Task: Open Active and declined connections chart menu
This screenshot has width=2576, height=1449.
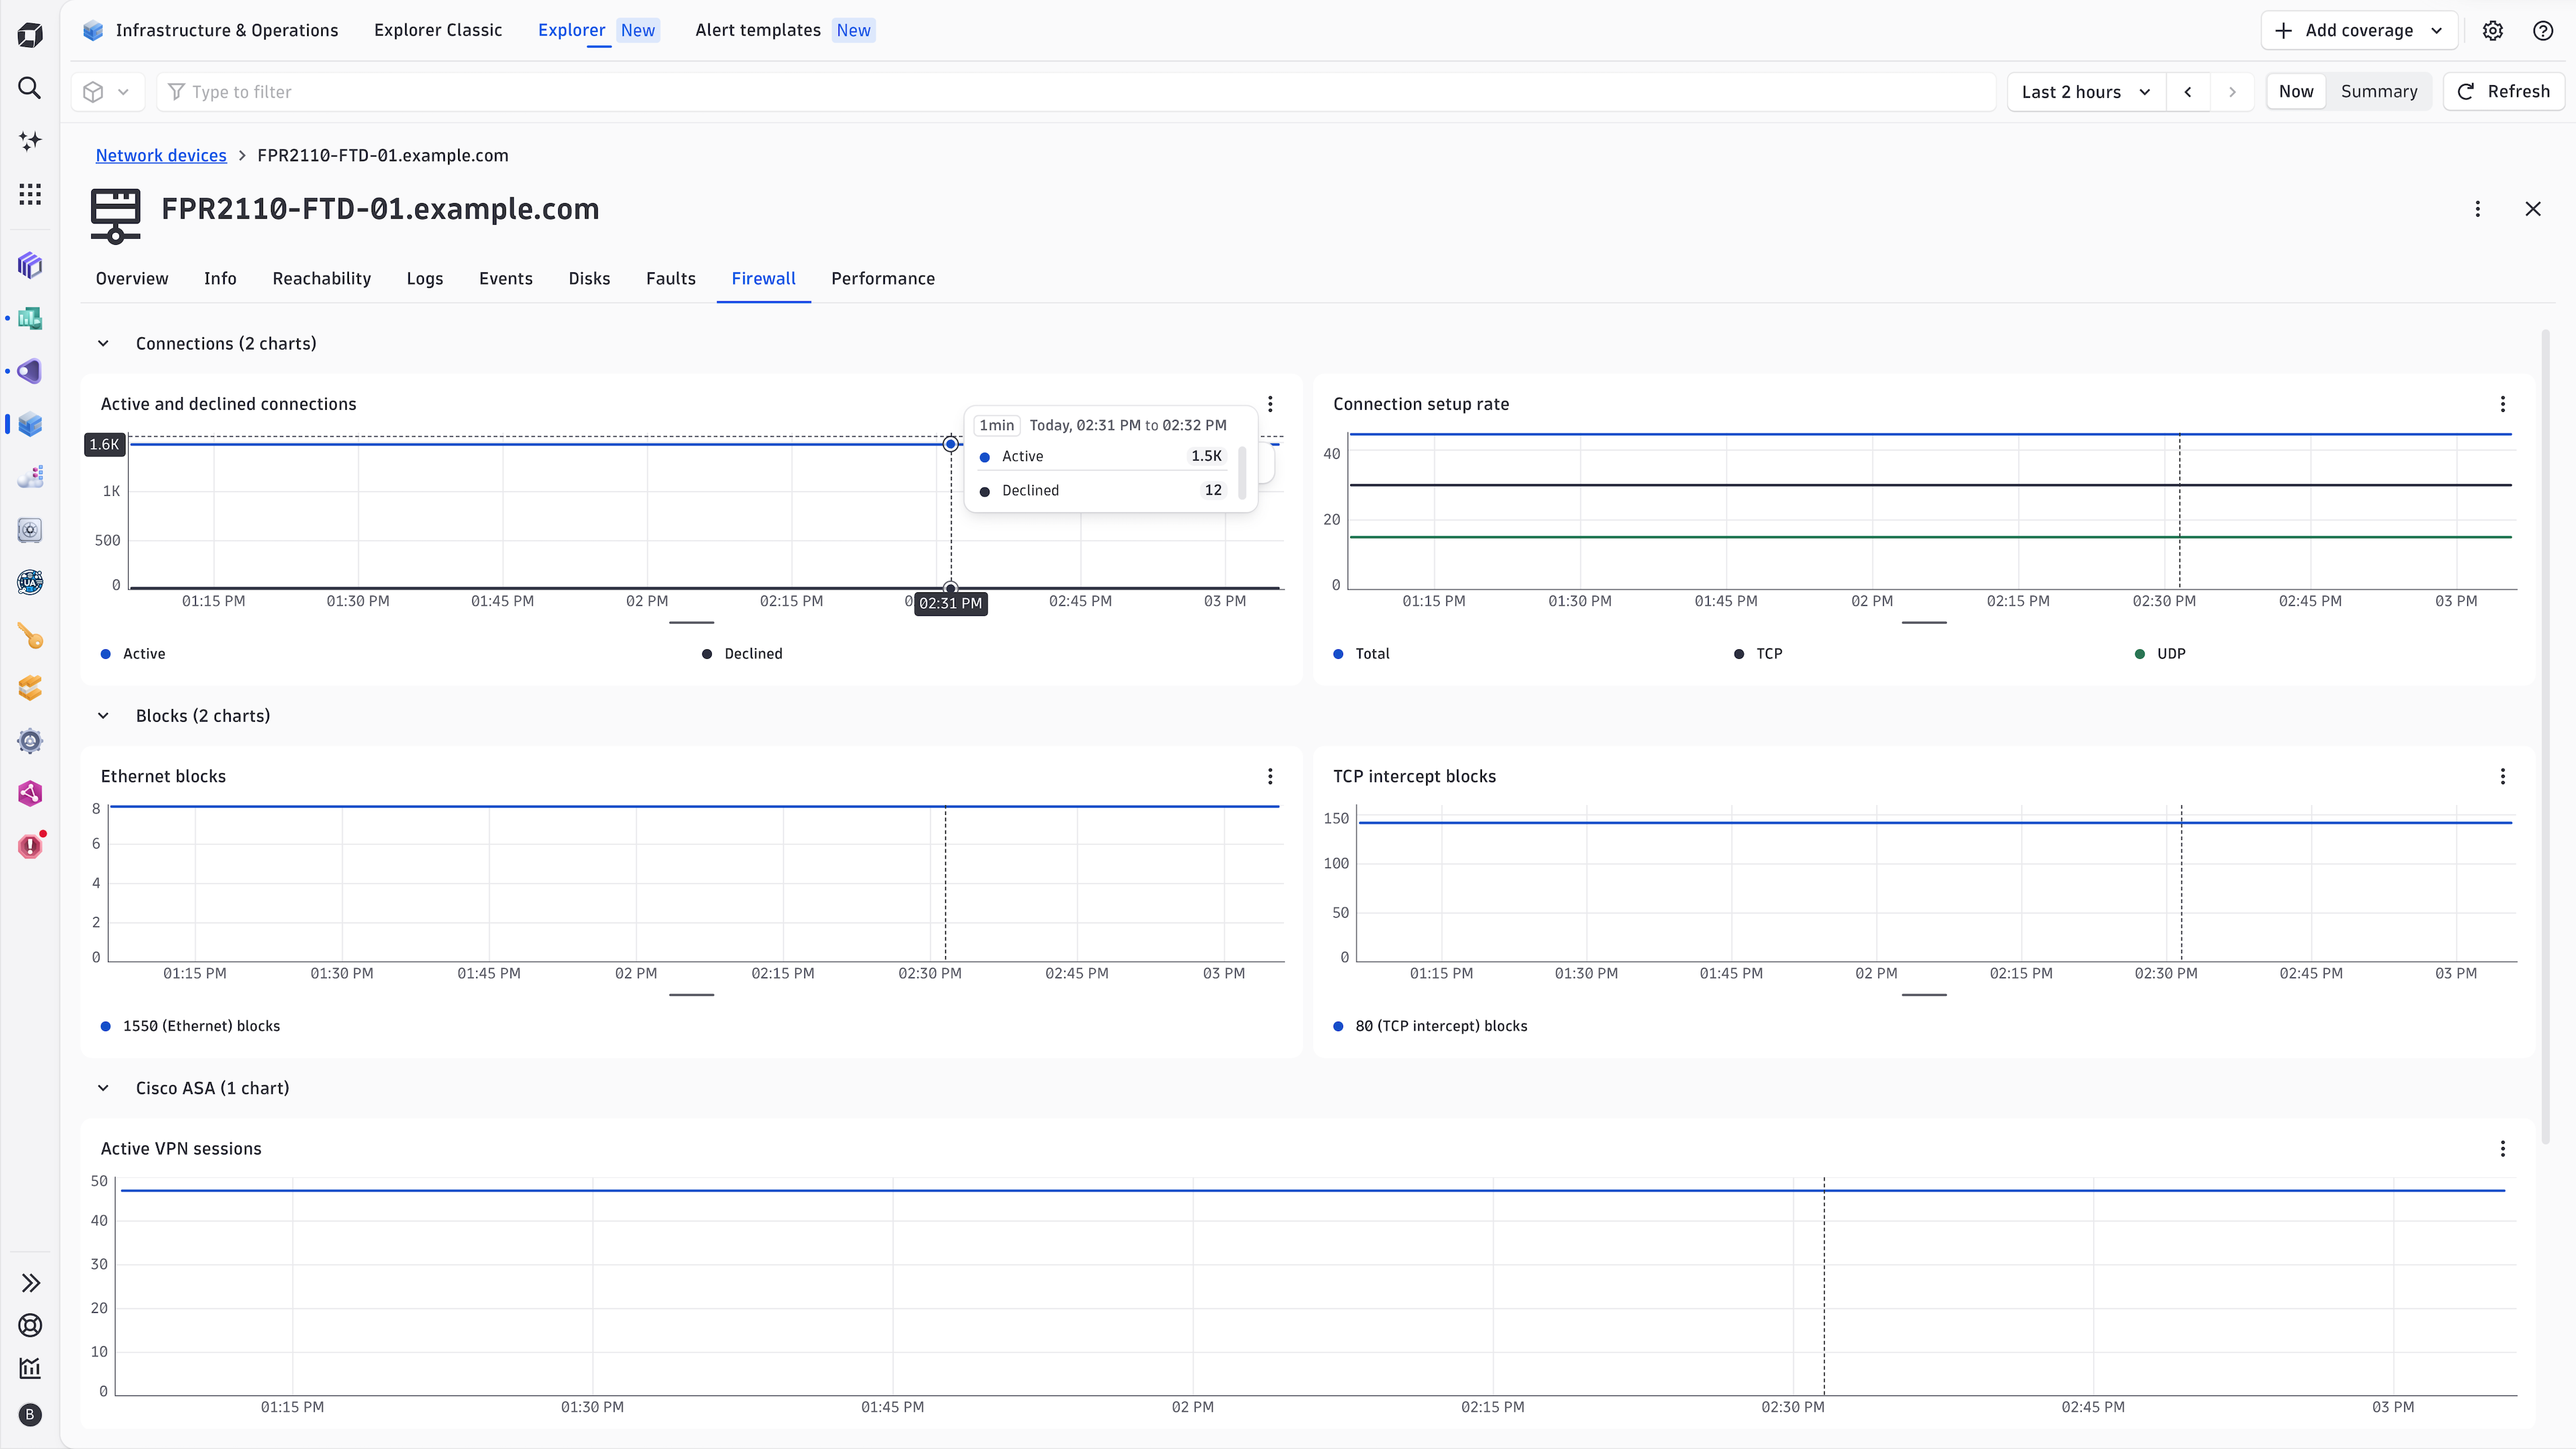Action: coord(1270,404)
